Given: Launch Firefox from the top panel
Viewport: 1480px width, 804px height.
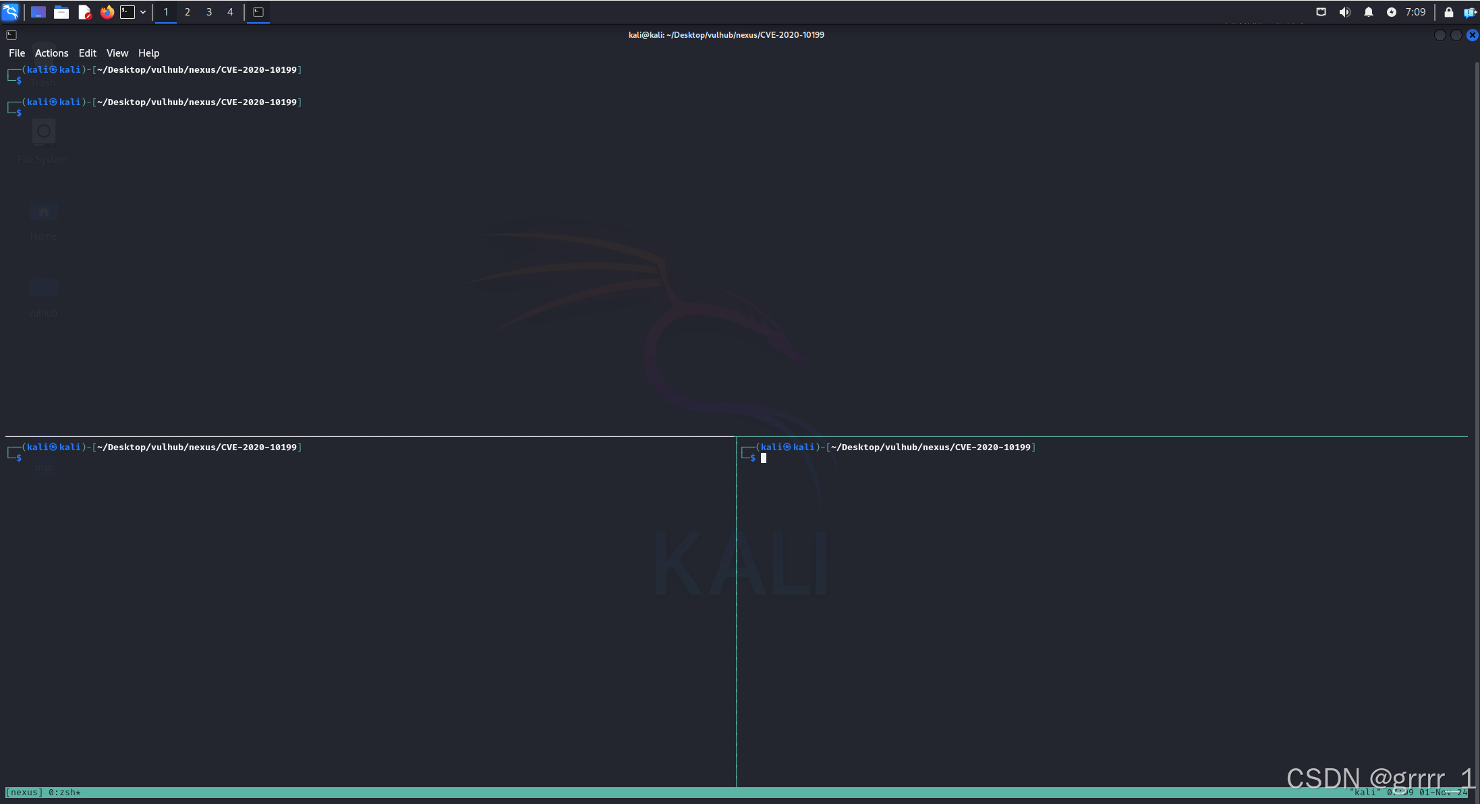Looking at the screenshot, I should click(x=107, y=12).
